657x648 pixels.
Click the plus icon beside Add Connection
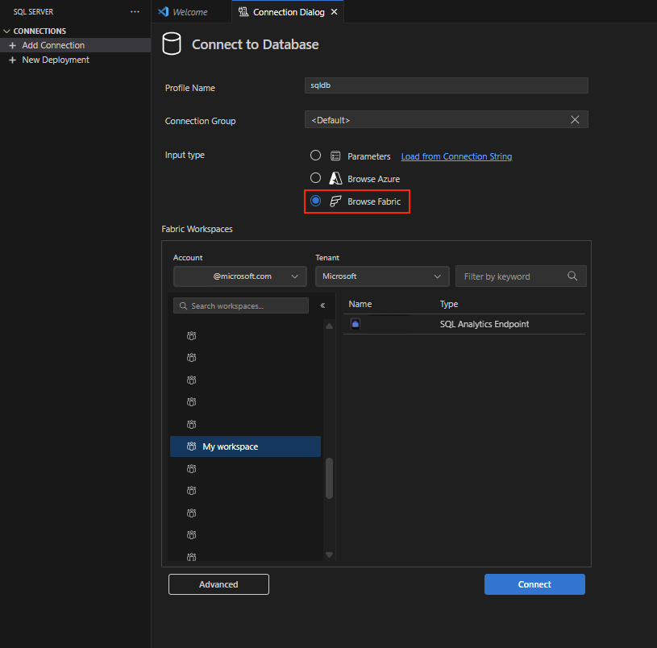[13, 45]
